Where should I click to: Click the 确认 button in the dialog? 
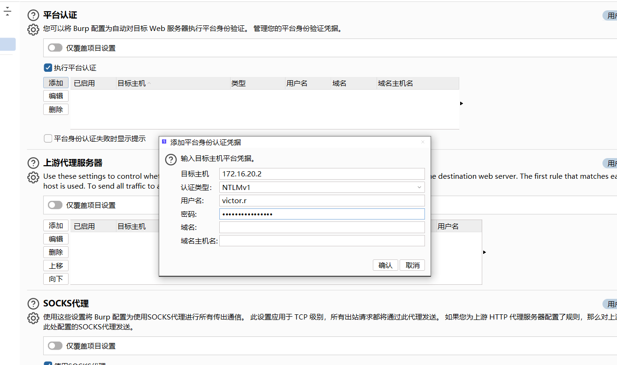pyautogui.click(x=385, y=265)
